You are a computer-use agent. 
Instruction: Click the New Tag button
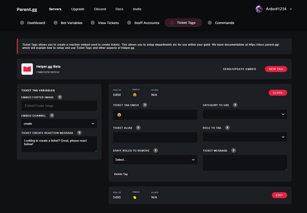pyautogui.click(x=276, y=69)
